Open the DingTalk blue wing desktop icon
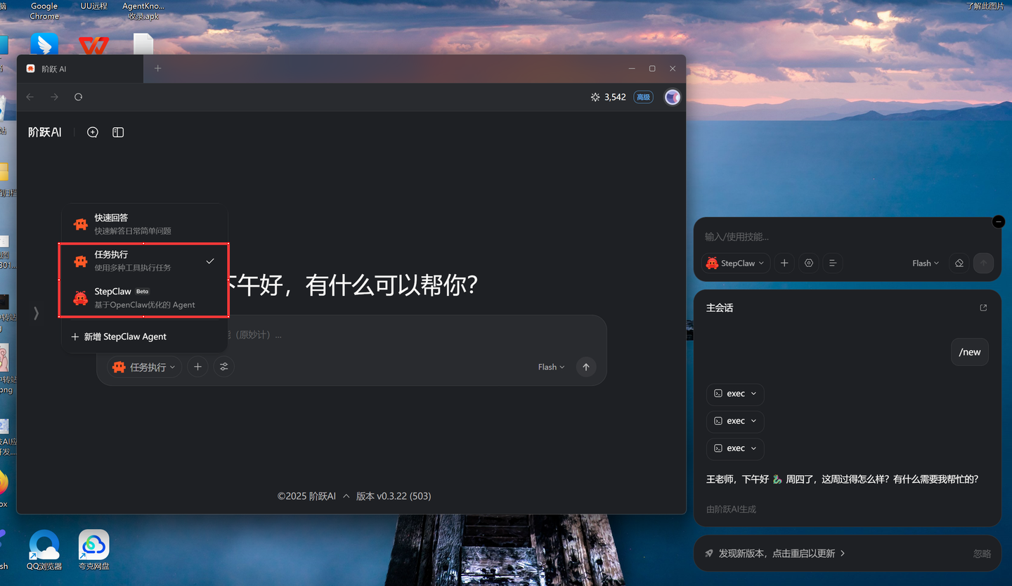1012x586 pixels. pyautogui.click(x=44, y=44)
